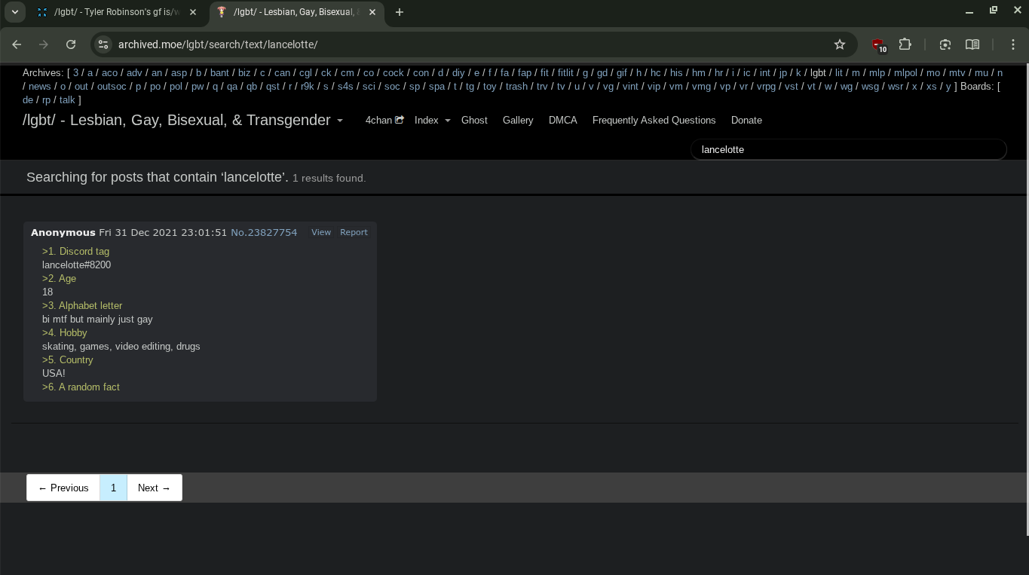Open the /biz/ archive link
The height and width of the screenshot is (575, 1029).
tap(244, 73)
